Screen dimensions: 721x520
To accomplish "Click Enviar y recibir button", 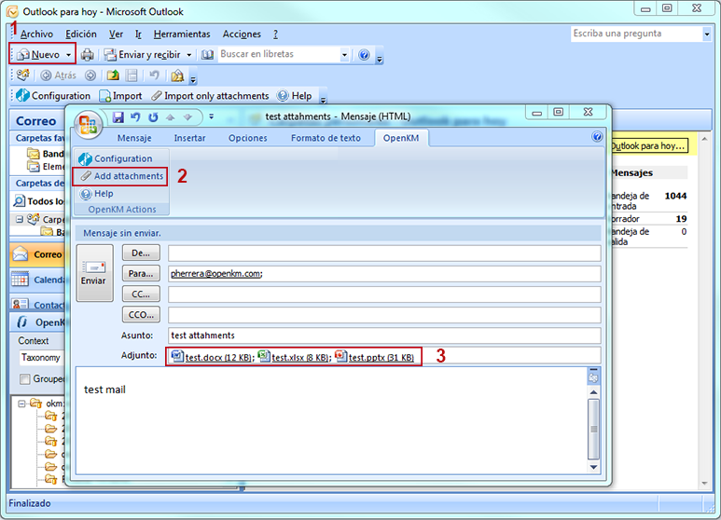I will point(142,55).
